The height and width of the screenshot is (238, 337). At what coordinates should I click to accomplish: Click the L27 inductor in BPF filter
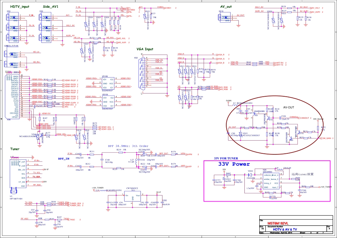coord(132,161)
